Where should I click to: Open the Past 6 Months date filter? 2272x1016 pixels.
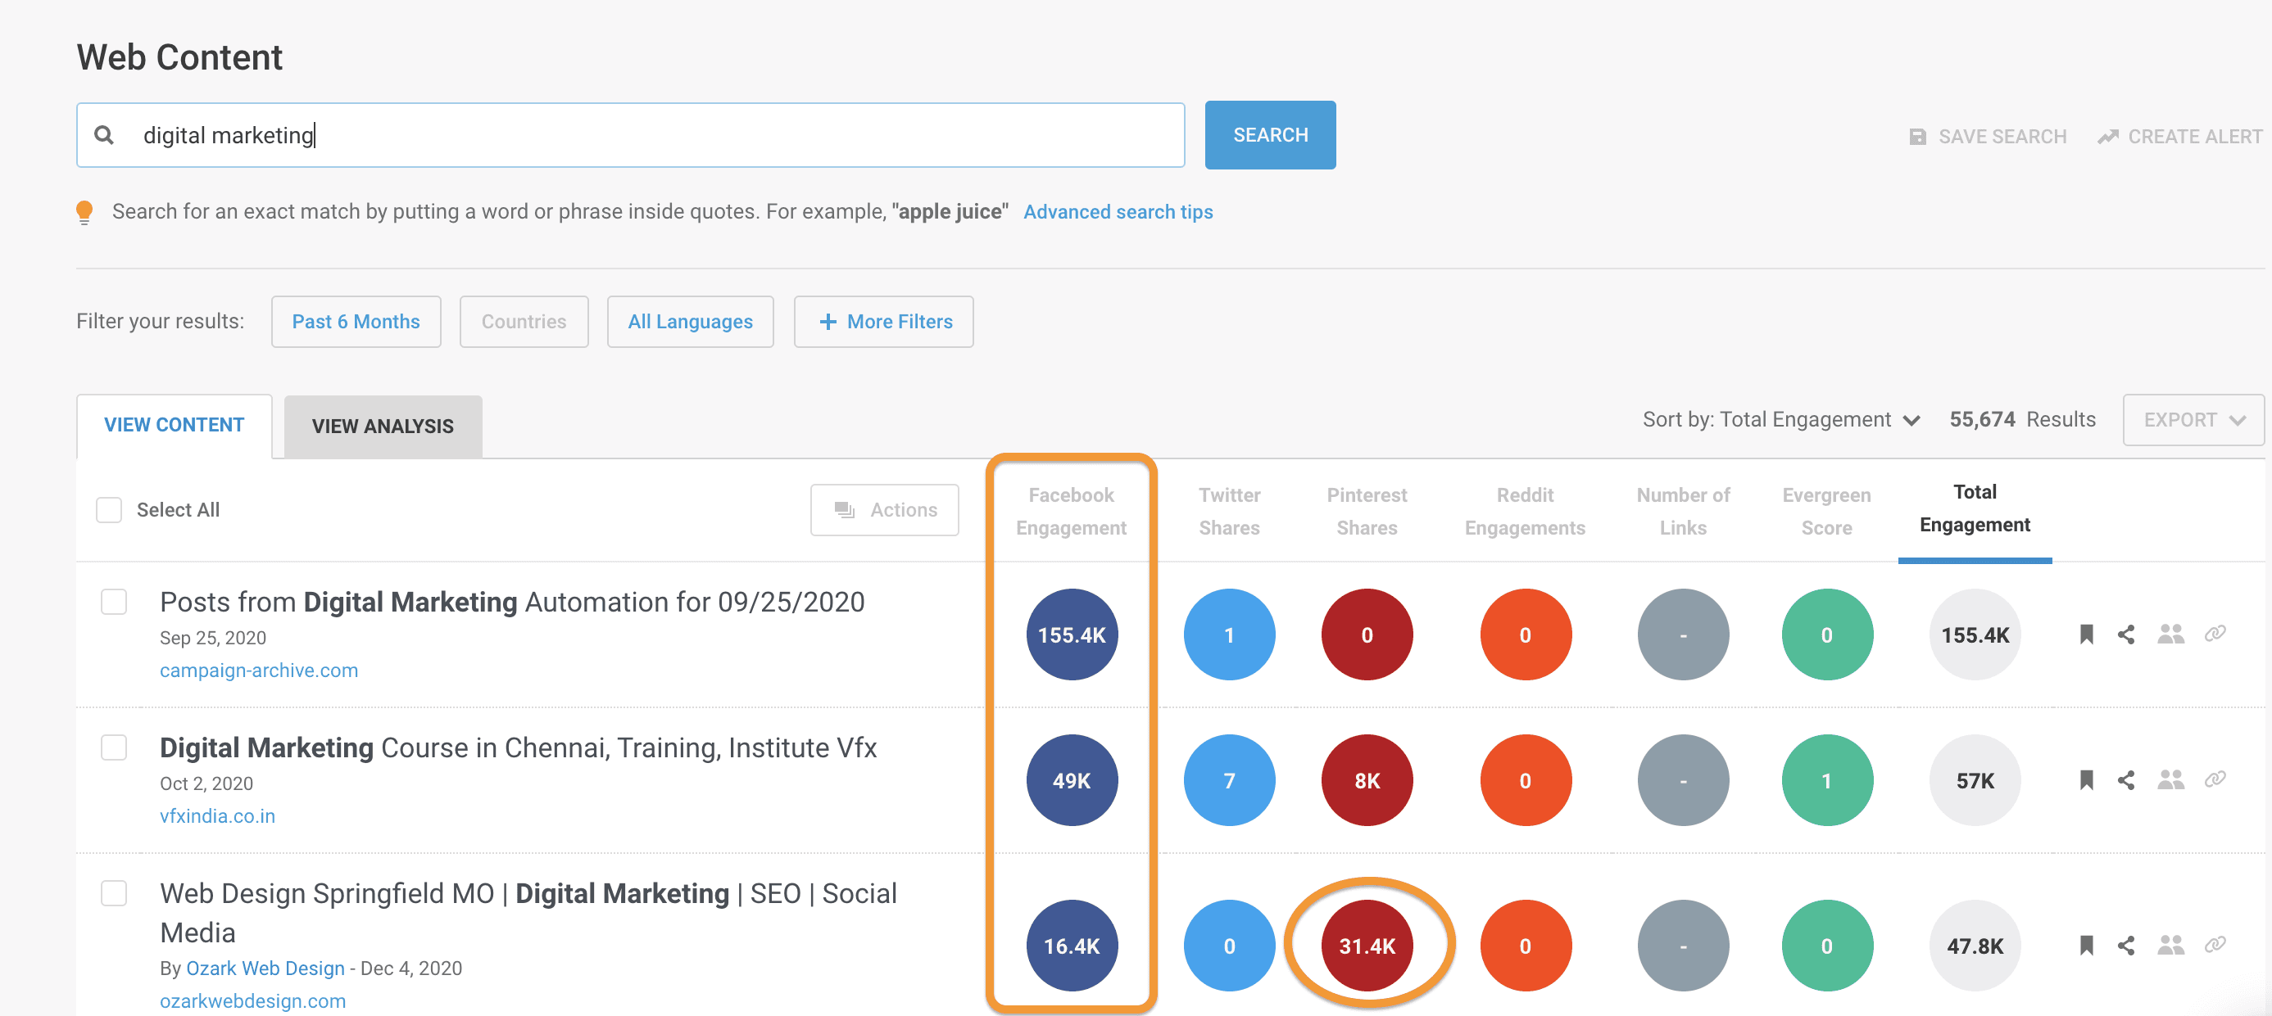(356, 322)
